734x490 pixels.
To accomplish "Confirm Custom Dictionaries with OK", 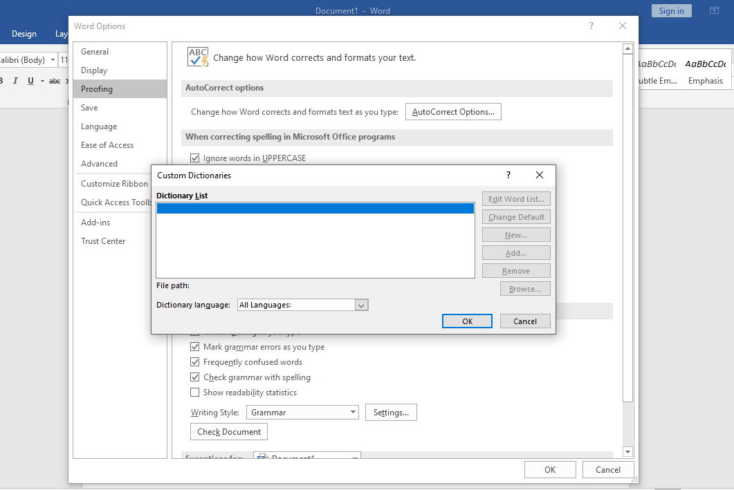I will click(467, 321).
